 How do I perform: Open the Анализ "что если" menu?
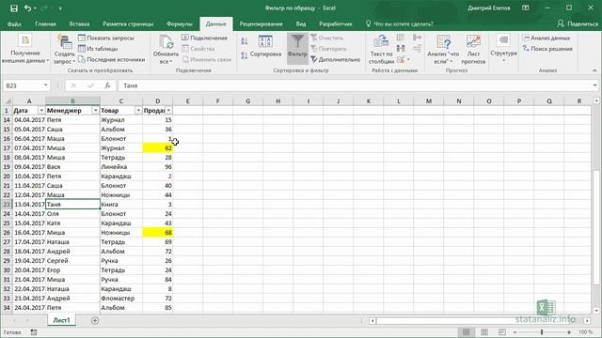443,50
